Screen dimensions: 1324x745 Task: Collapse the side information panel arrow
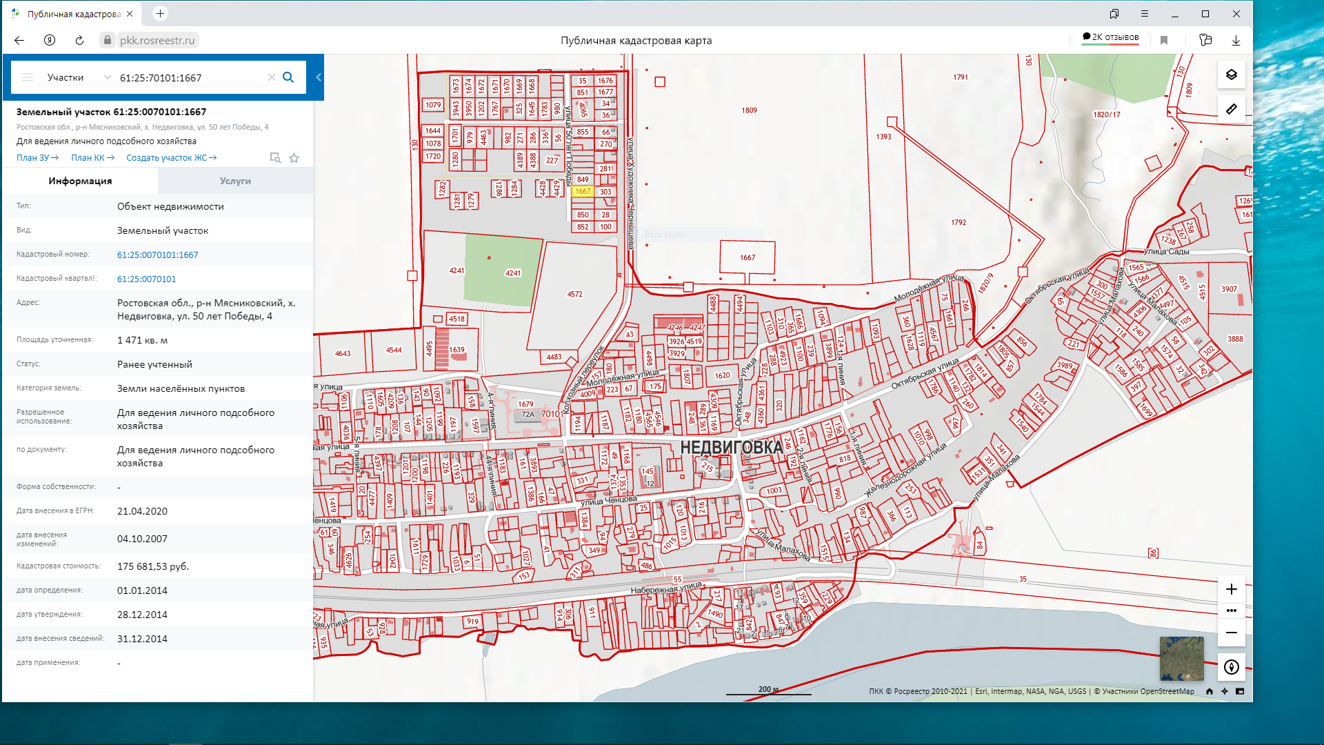[x=319, y=77]
